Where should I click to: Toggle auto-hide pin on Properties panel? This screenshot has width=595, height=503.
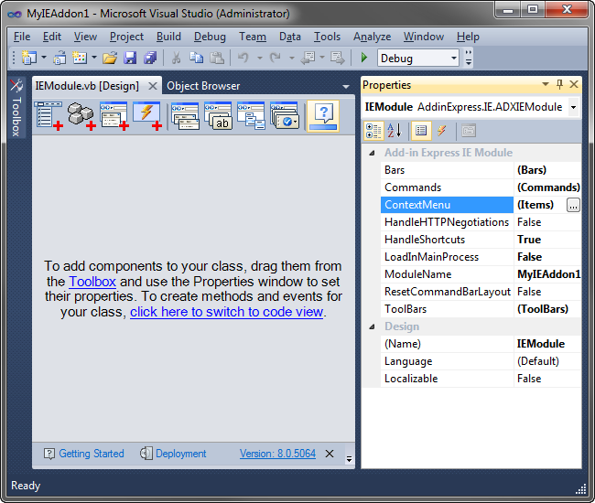point(559,85)
